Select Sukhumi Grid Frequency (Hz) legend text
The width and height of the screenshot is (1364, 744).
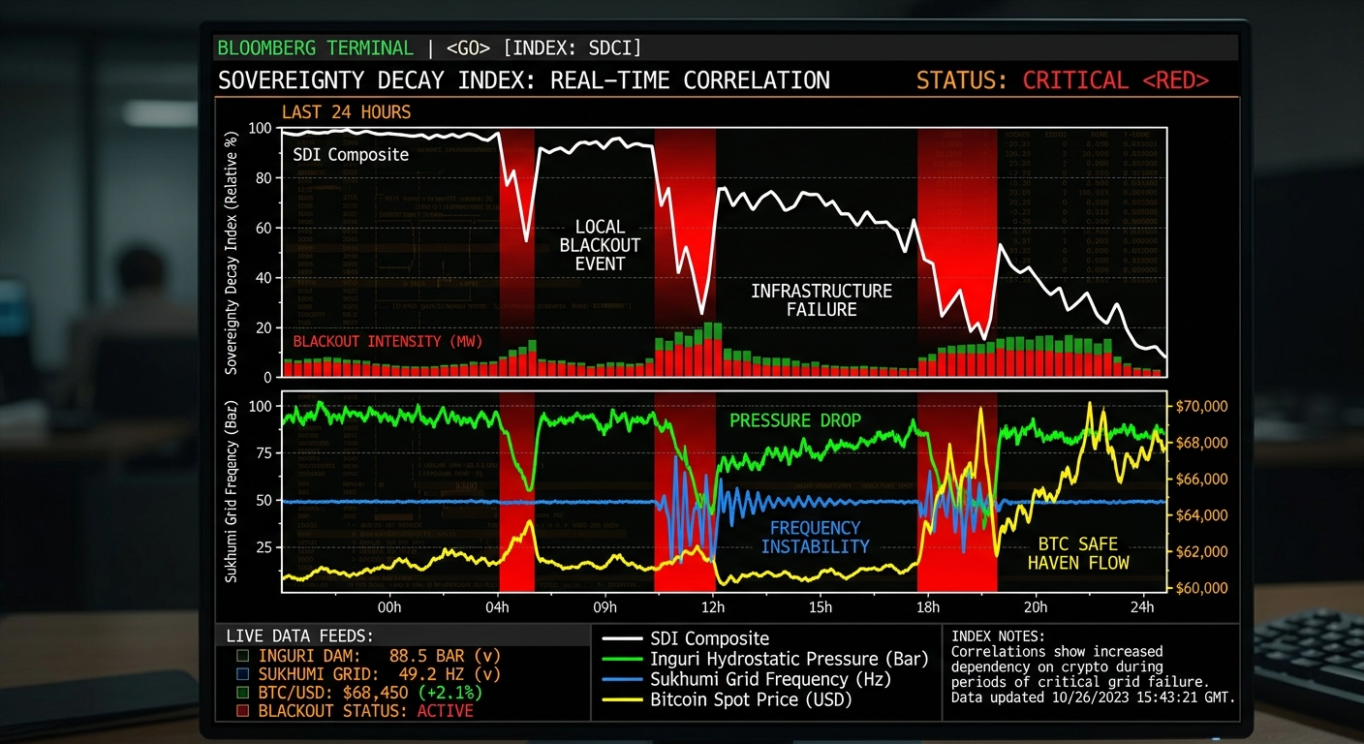[x=770, y=679]
